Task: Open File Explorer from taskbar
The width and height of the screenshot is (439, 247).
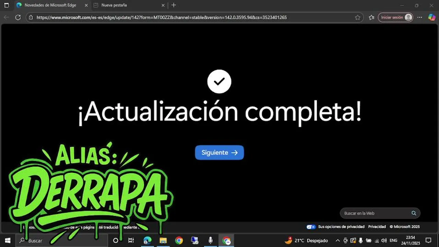Action: point(163,240)
